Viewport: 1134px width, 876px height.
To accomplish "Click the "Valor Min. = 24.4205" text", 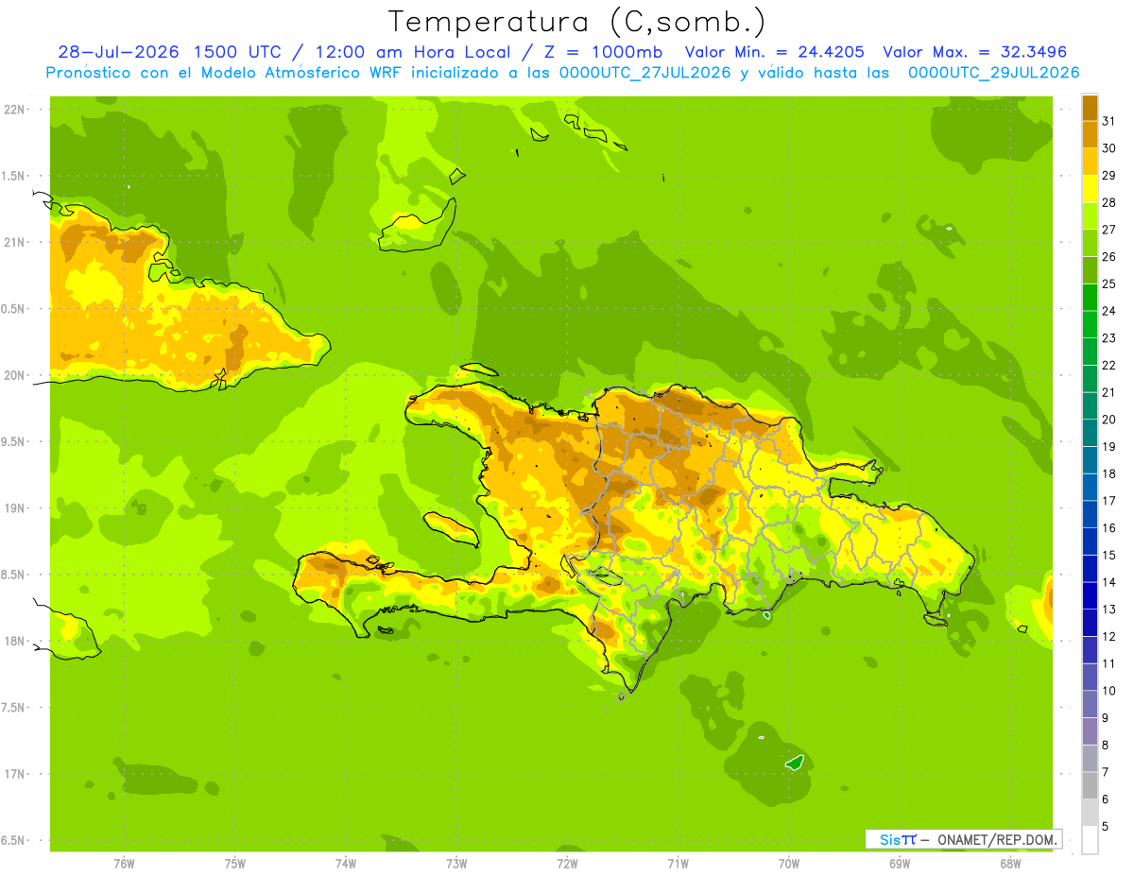I will (775, 52).
